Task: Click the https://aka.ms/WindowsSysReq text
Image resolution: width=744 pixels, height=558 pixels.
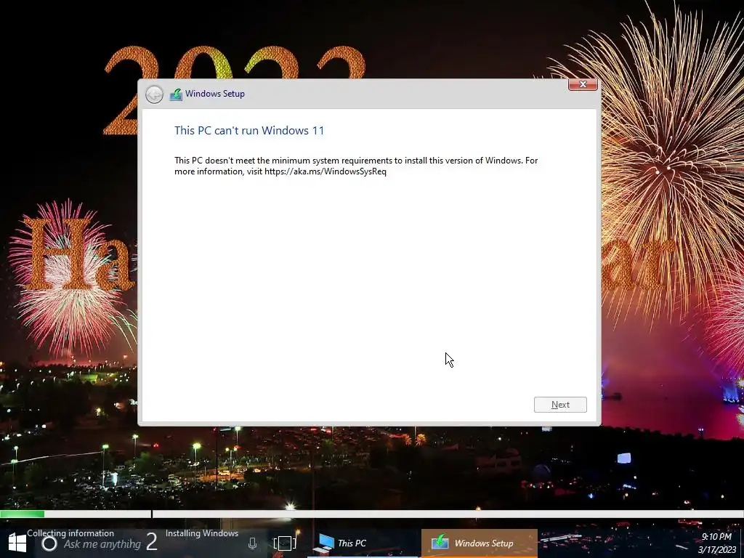Action: (325, 171)
